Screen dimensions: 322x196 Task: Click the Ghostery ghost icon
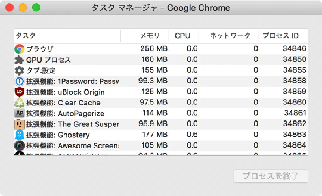coord(19,135)
